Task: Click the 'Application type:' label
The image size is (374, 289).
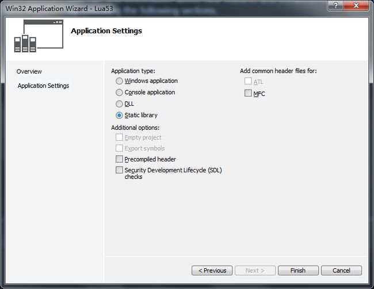Action: pos(133,71)
